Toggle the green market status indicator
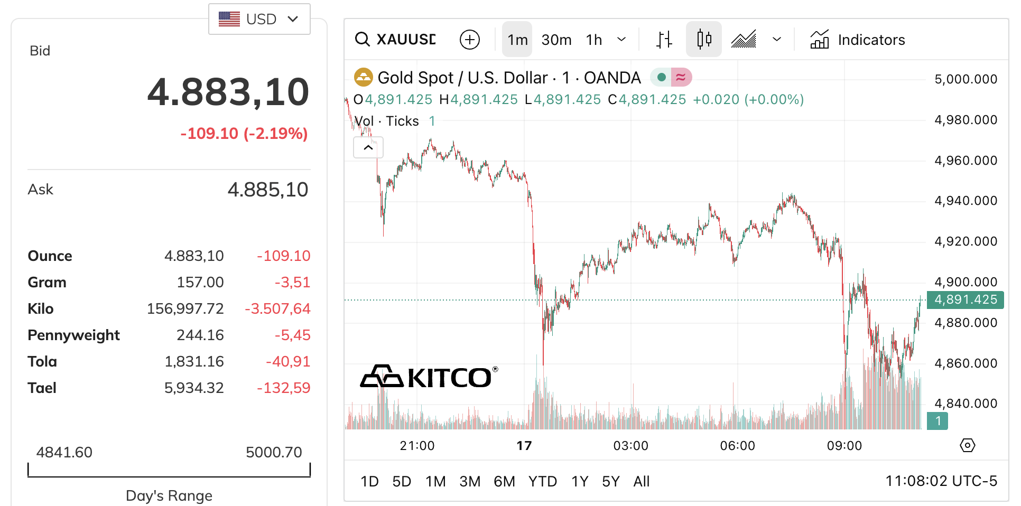This screenshot has width=1021, height=506. point(661,78)
